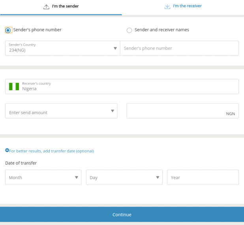This screenshot has height=225, width=244.
Task: Click the sender upload arrow icon
Action: pyautogui.click(x=46, y=7)
